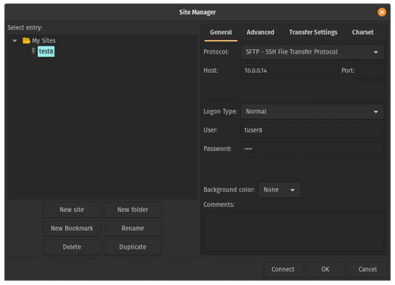Focus the Port input field

pyautogui.click(x=371, y=70)
